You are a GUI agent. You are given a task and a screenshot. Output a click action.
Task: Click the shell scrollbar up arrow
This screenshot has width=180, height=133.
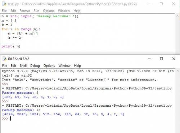178,71
